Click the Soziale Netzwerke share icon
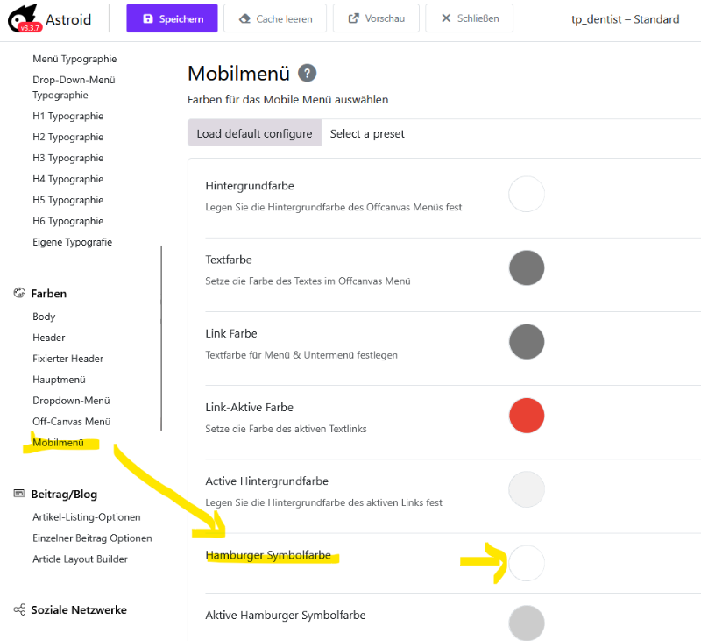The height and width of the screenshot is (641, 701). click(19, 610)
